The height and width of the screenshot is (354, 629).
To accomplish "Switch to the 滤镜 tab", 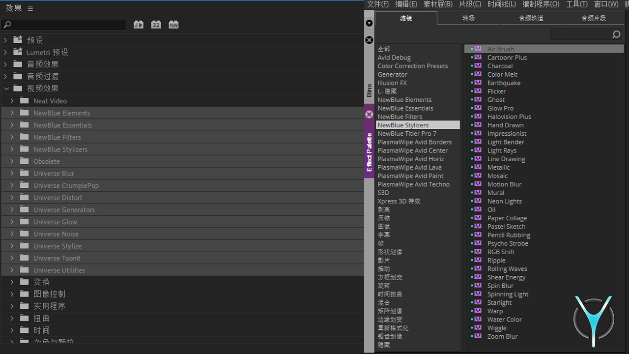I will (406, 18).
